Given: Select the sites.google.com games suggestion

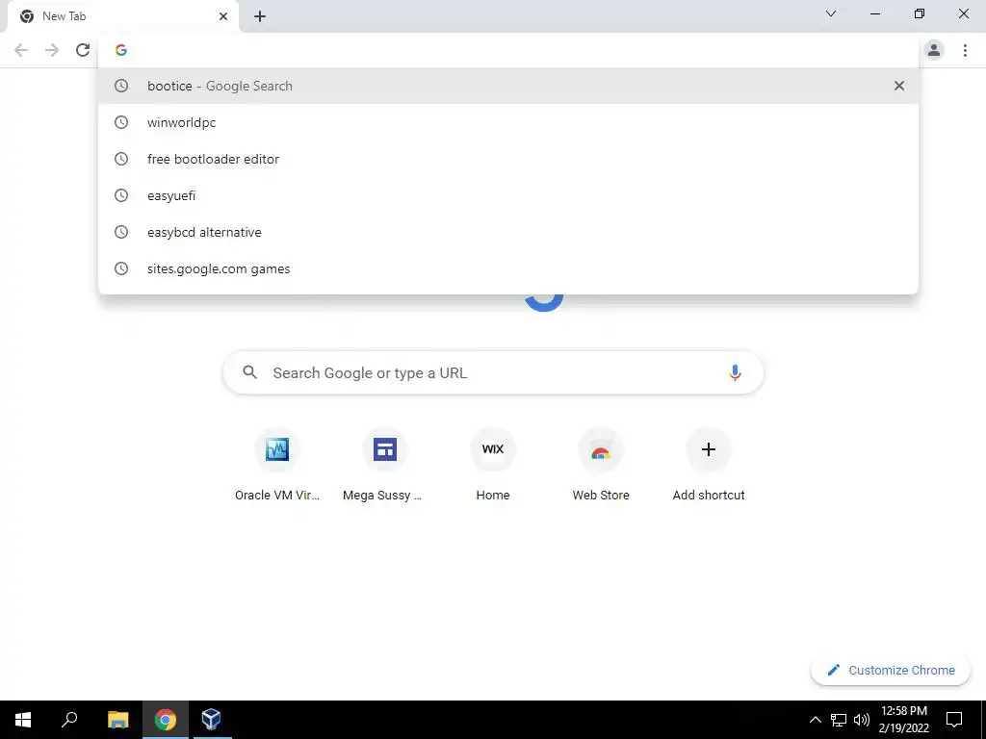Looking at the screenshot, I should click(508, 268).
